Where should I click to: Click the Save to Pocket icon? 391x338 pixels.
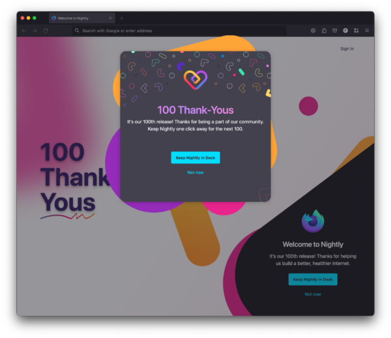pyautogui.click(x=335, y=31)
